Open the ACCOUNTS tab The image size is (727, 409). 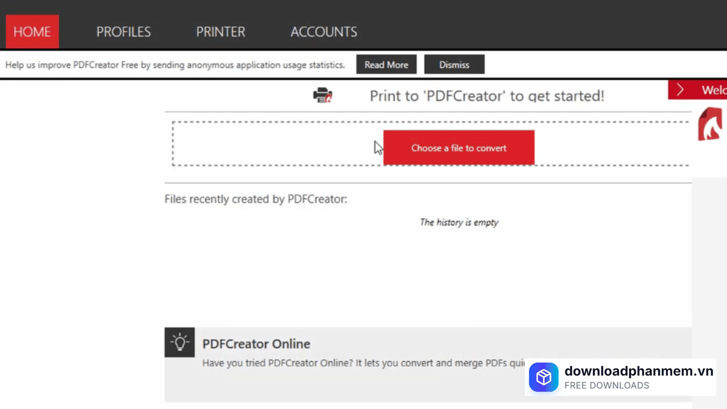pyautogui.click(x=324, y=32)
